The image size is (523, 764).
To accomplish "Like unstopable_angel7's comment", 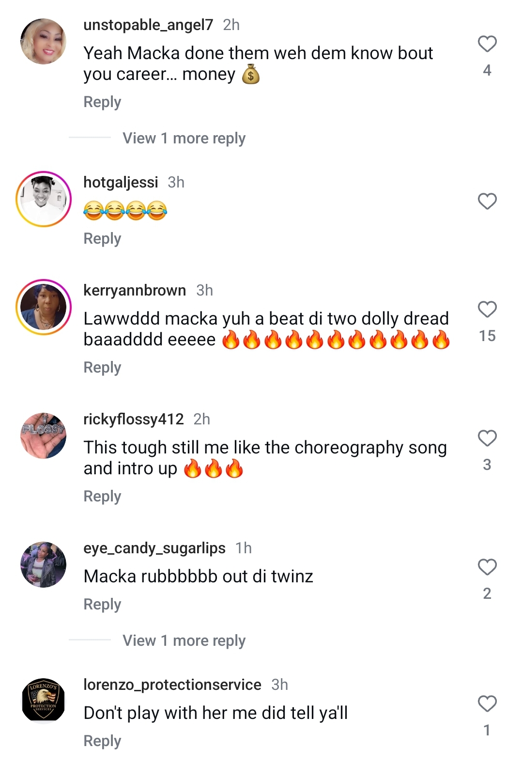I will [487, 44].
